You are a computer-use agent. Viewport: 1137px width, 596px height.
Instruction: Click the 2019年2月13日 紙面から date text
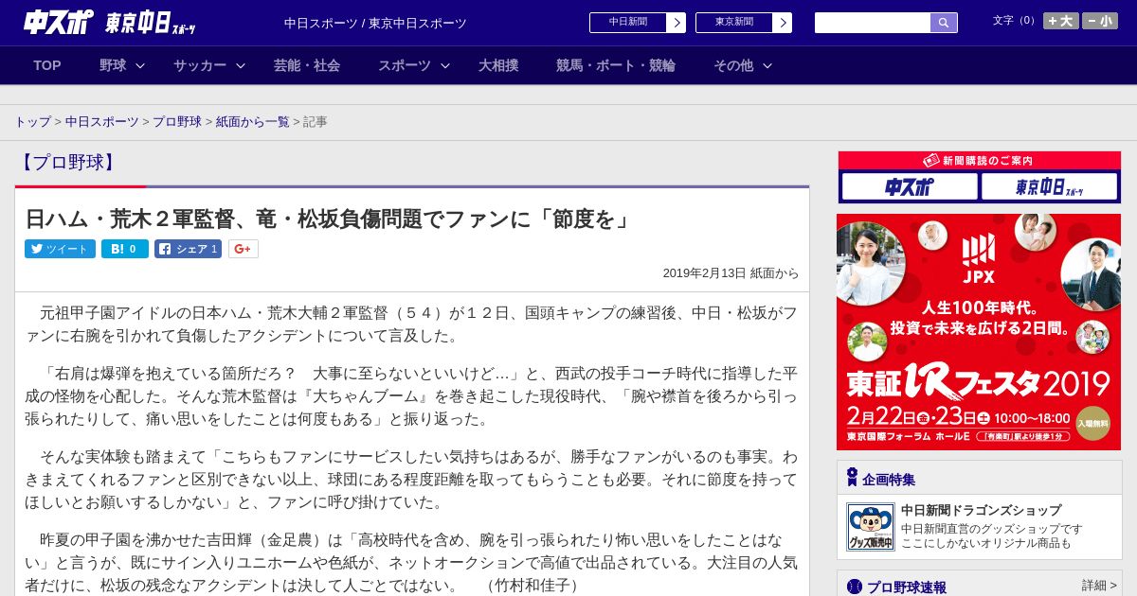coord(731,273)
